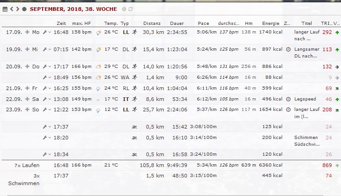Reload the week view with refresh icon
This screenshot has height=196, width=341.
[x=131, y=9]
